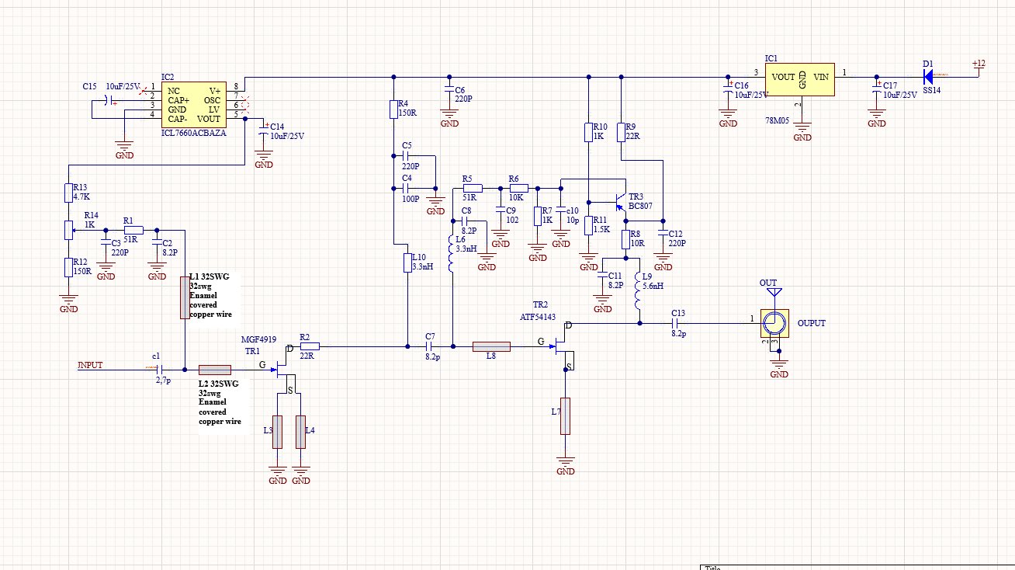Click the C13 8.2p output capacitor
This screenshot has height=570, width=1015.
tap(676, 321)
